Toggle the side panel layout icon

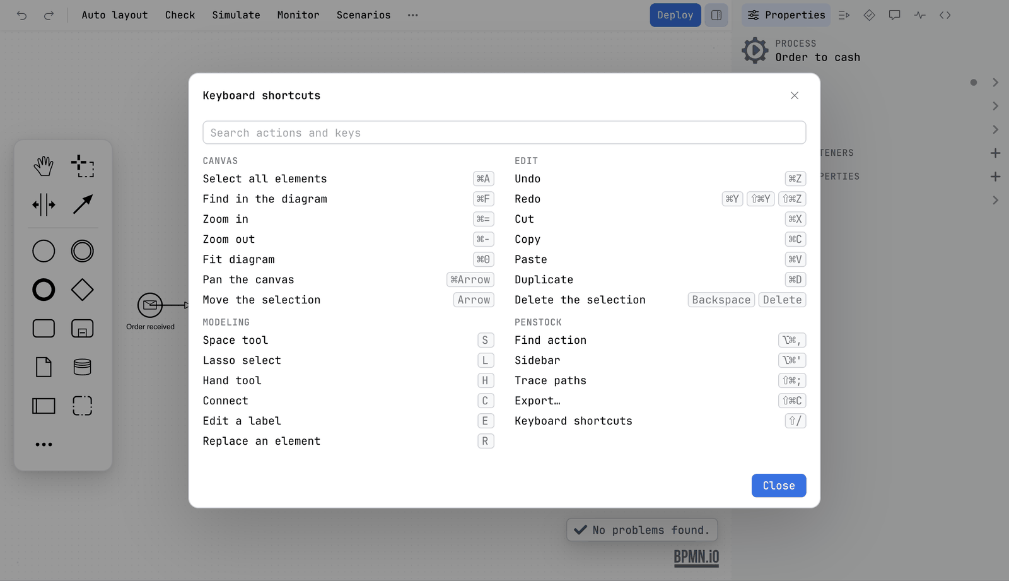pyautogui.click(x=716, y=15)
